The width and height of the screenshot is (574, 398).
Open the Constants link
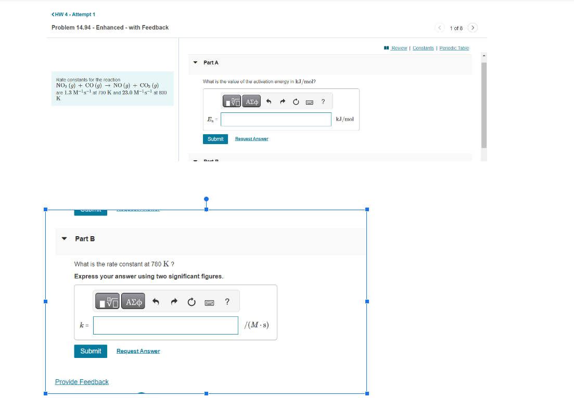click(423, 48)
